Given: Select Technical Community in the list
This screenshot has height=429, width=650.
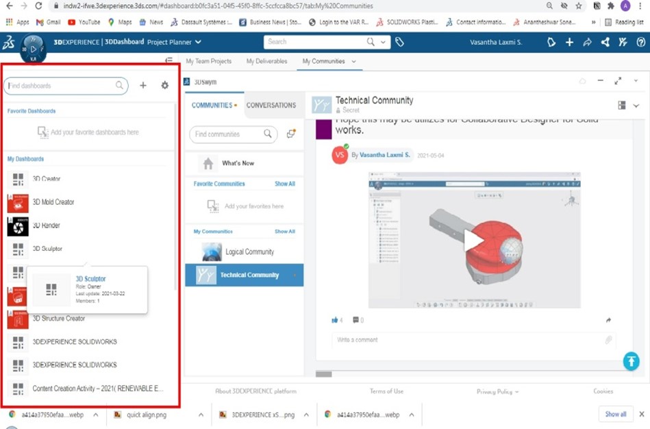Looking at the screenshot, I should (x=244, y=275).
